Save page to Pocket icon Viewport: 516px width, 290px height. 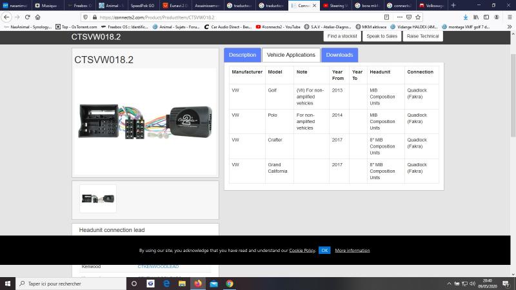tap(409, 17)
